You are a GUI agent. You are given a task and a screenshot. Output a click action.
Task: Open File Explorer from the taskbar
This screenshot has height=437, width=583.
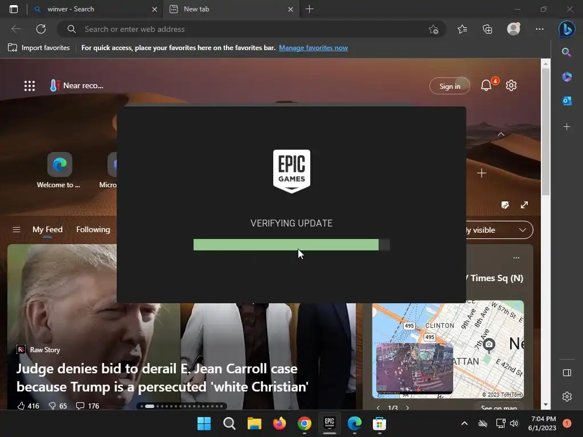254,423
